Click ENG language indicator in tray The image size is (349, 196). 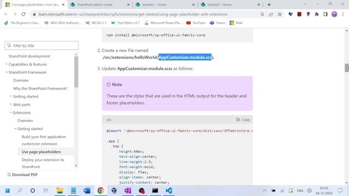[300, 191]
